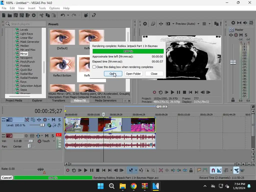
Task: Click the Undo arrow in the toolbar
Action: 63,15
